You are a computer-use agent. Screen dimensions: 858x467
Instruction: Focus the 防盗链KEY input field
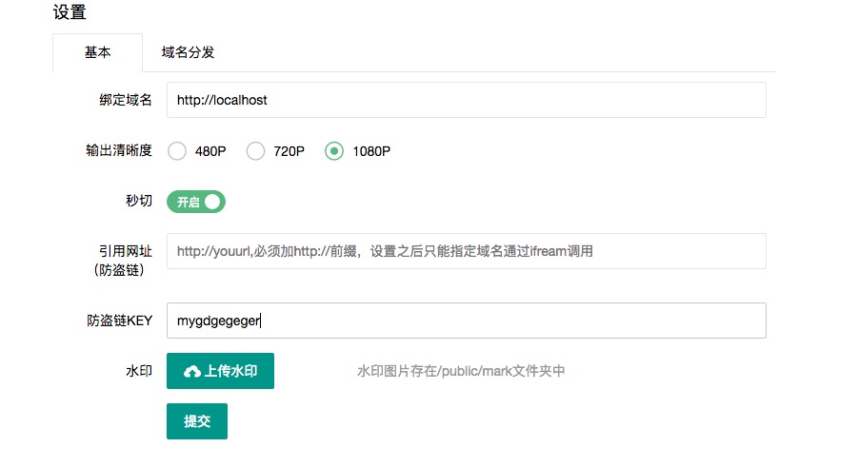tap(467, 321)
